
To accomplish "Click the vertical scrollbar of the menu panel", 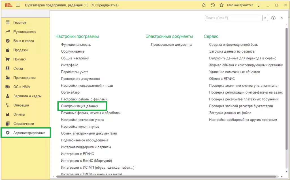I will pos(287,89).
